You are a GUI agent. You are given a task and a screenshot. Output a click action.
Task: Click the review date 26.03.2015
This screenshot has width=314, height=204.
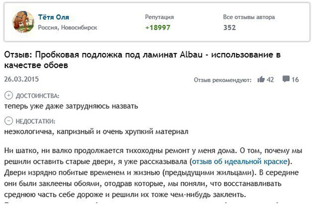pos(21,79)
